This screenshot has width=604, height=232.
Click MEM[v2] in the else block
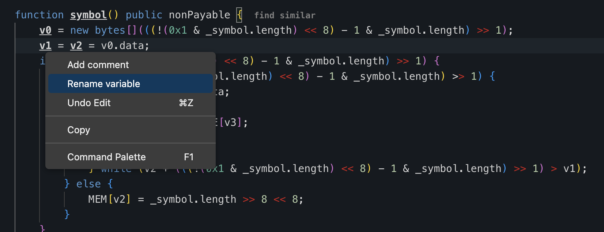click(x=109, y=199)
